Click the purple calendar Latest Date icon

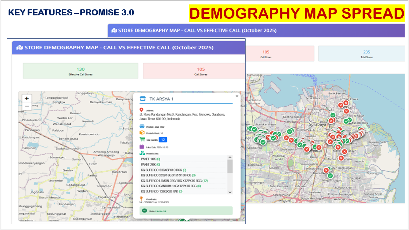pos(142,146)
